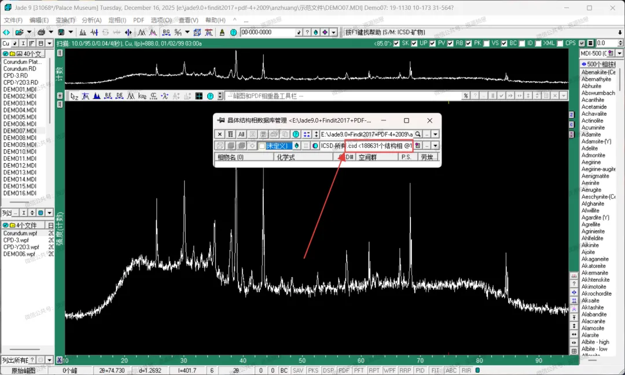
Task: Open dropdown next to Cu anode buttons
Action: point(49,43)
